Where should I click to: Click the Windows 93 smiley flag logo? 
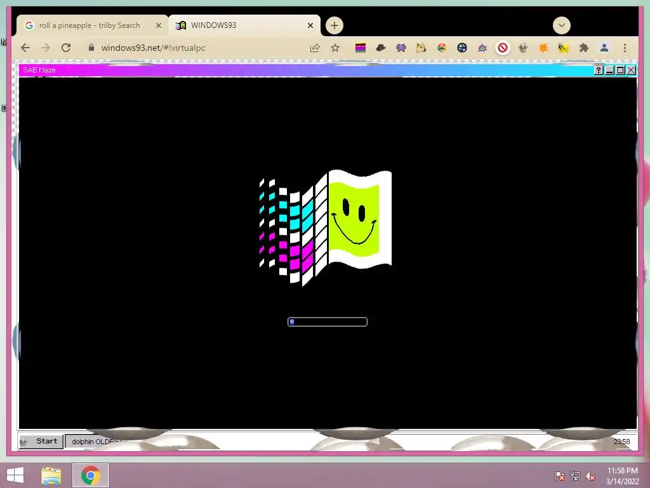326,228
